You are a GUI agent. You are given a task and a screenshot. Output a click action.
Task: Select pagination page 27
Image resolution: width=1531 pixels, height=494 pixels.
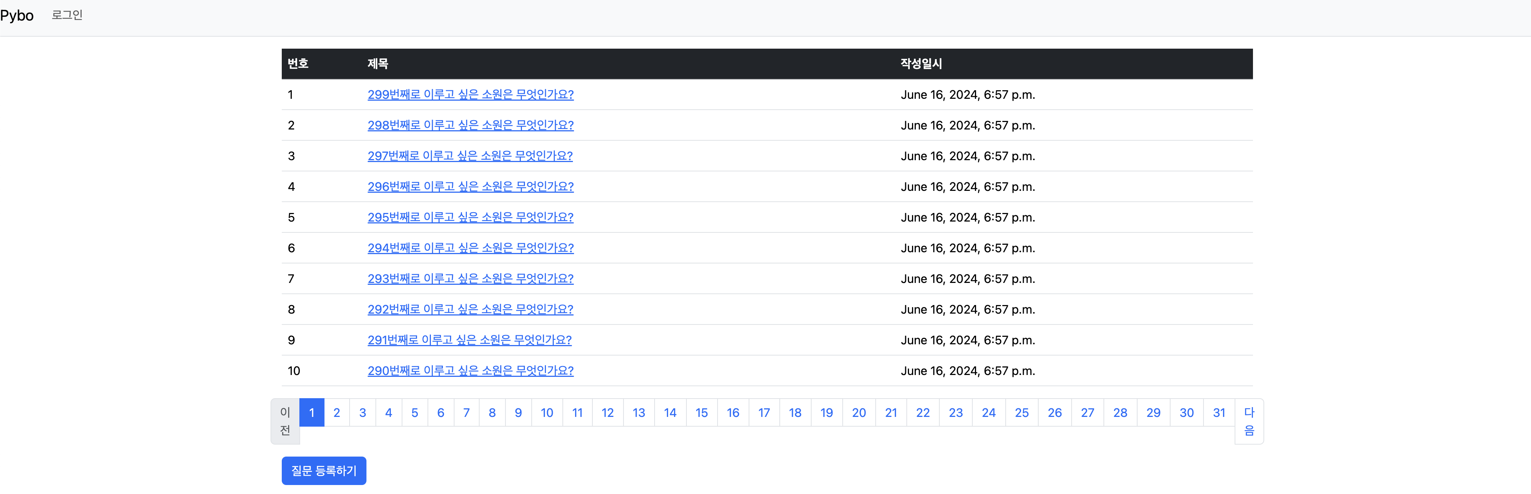click(x=1087, y=413)
